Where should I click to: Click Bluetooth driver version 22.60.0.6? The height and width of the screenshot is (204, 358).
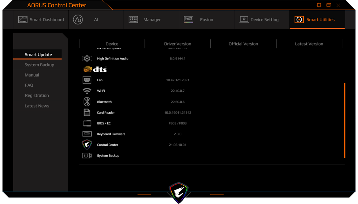coord(178,102)
